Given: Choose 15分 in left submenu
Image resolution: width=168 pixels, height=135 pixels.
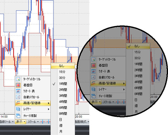Looking at the screenshot, I should click(63, 72).
